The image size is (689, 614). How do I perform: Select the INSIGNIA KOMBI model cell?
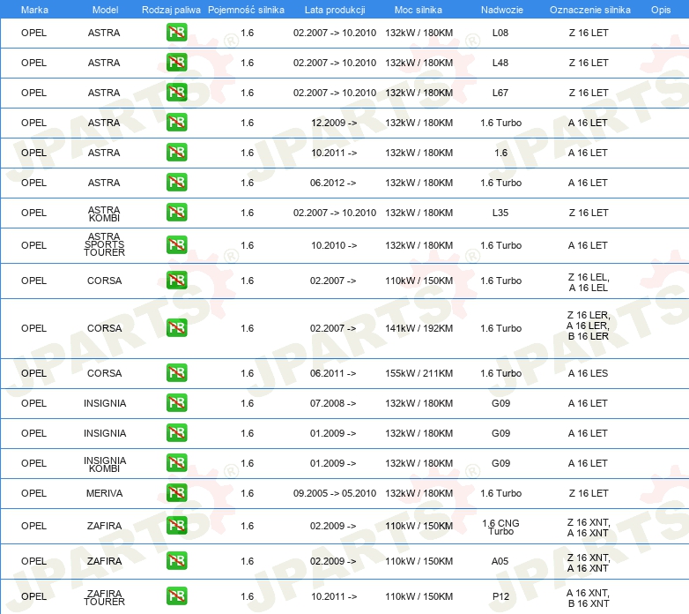pyautogui.click(x=105, y=464)
